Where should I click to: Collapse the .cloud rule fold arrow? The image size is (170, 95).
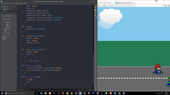click(x=23, y=27)
